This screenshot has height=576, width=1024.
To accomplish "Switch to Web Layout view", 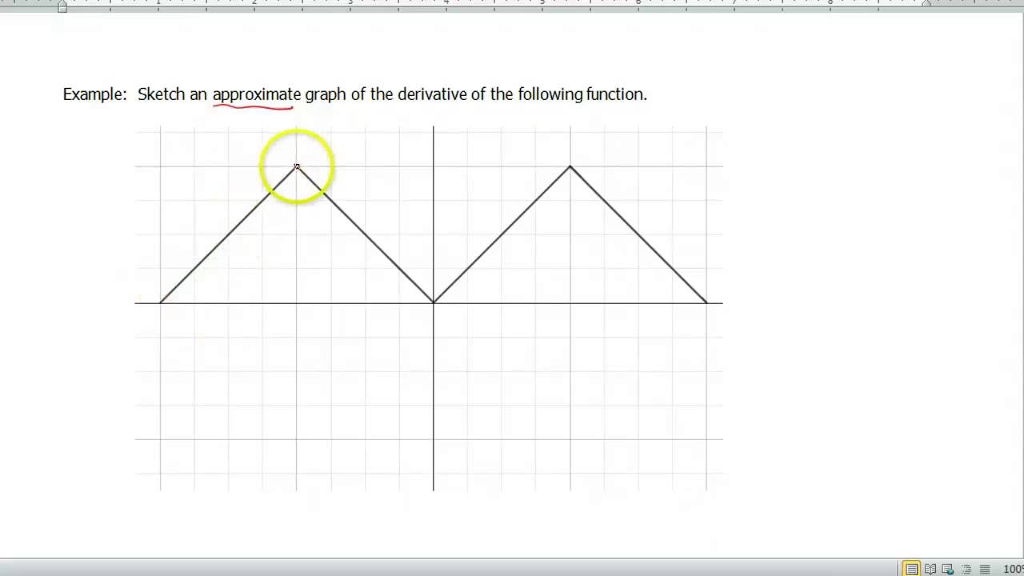I will click(948, 569).
